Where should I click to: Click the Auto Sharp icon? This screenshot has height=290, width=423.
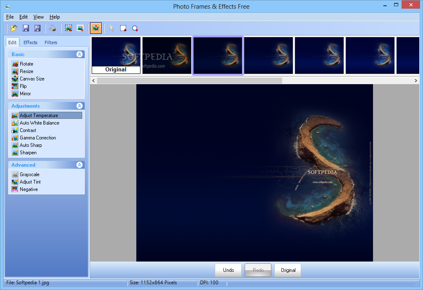[x=15, y=145]
